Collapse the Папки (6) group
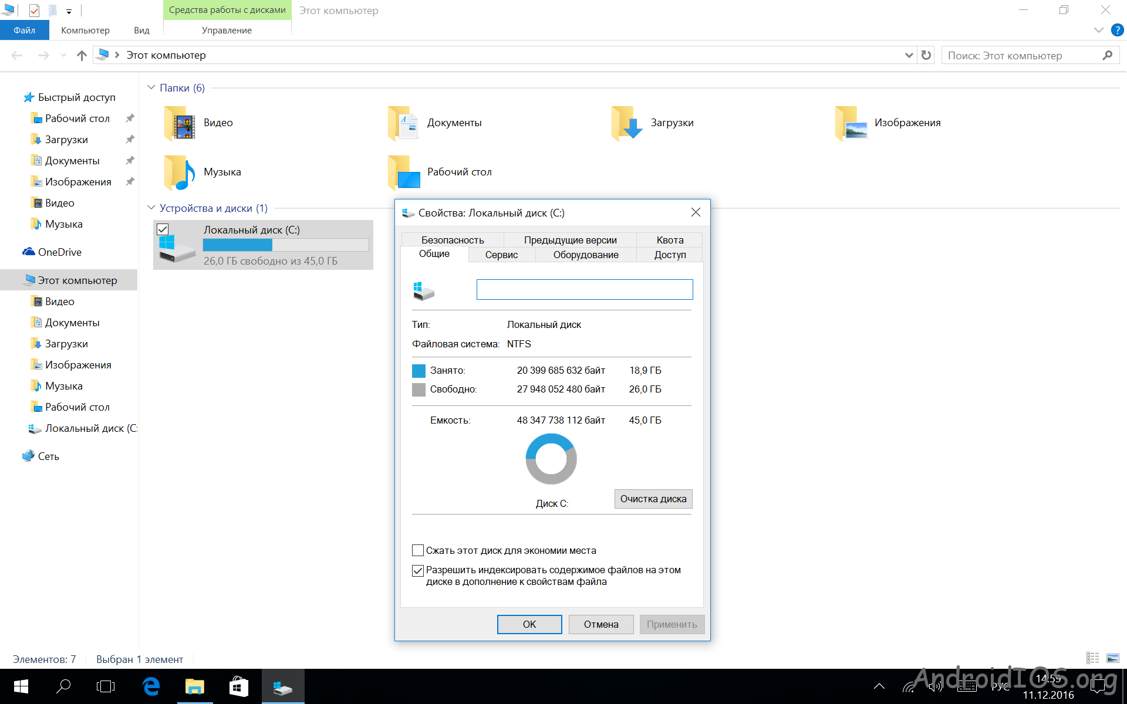Screen dimensions: 1127x704 click(x=151, y=87)
